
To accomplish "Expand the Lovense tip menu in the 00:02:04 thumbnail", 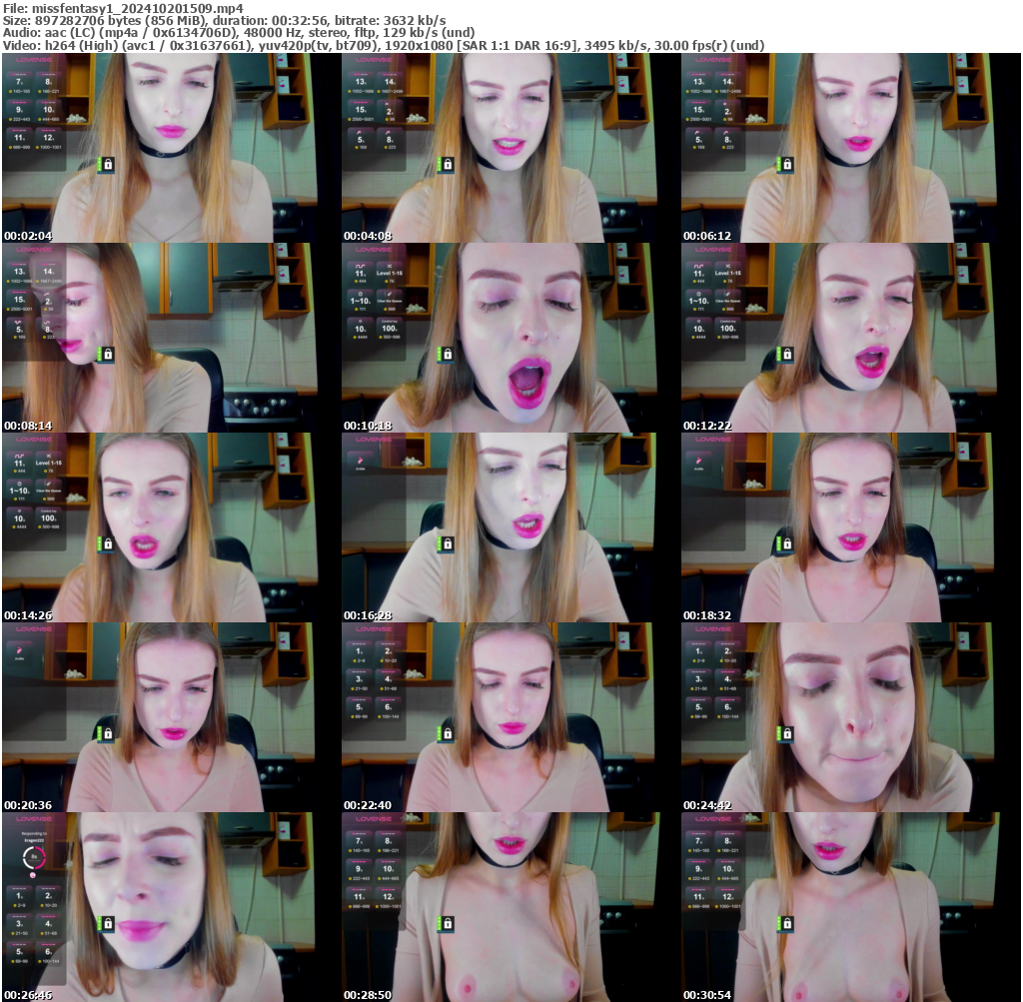I will point(33,60).
